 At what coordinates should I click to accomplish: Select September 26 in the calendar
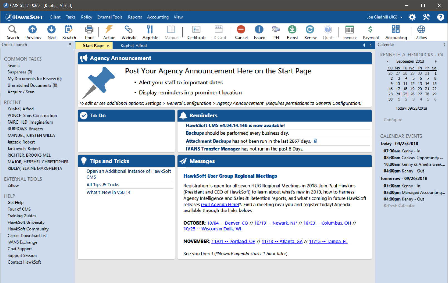pyautogui.click(x=412, y=94)
